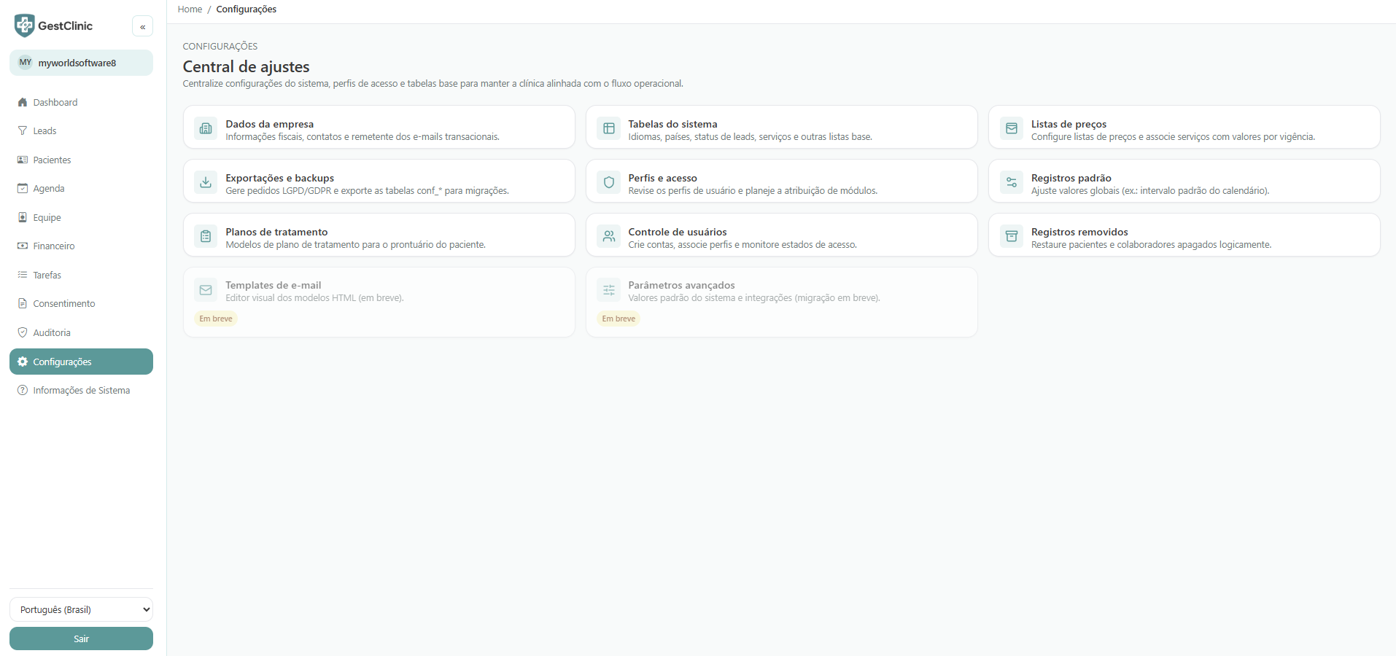The height and width of the screenshot is (656, 1396).
Task: Collapse the sidebar with the « button
Action: coord(142,26)
